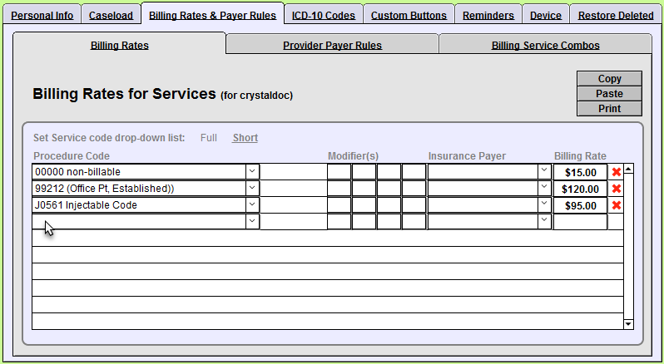Set service code list to Full
This screenshot has width=664, height=364.
tap(209, 138)
